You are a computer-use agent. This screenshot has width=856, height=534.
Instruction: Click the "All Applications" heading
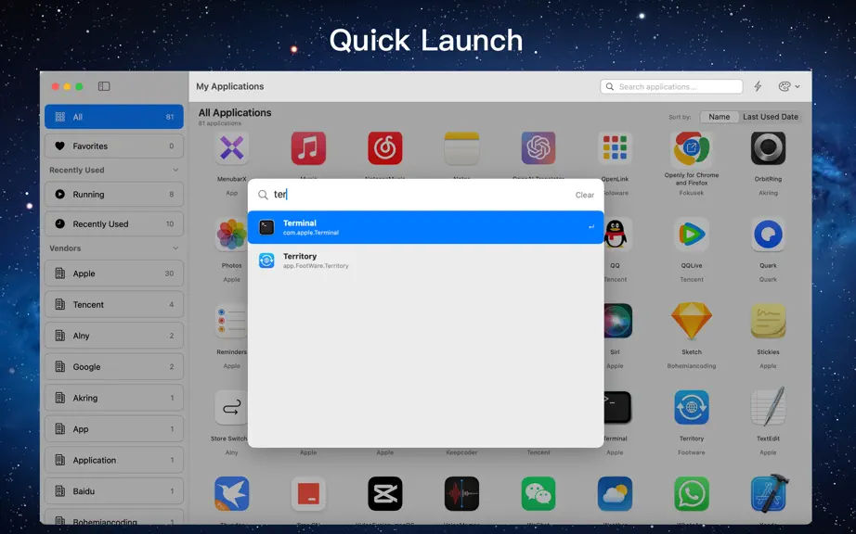235,112
